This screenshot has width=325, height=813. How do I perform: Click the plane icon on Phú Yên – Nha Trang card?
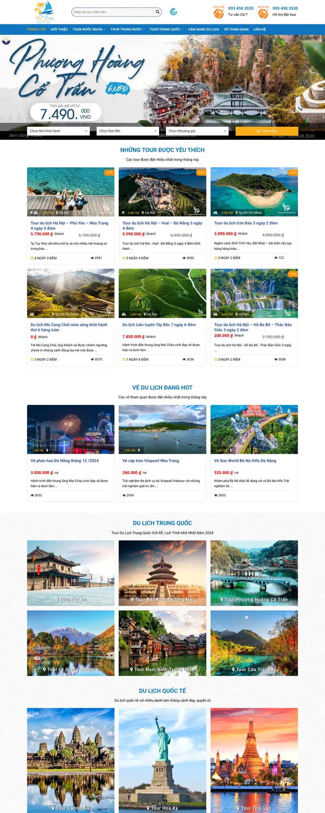(32, 213)
